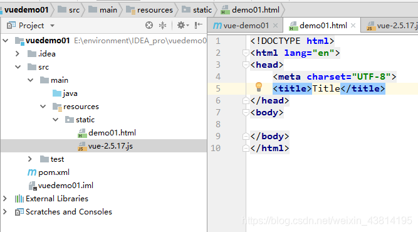
Task: Click fold marker at closing body line 9
Action: point(246,136)
